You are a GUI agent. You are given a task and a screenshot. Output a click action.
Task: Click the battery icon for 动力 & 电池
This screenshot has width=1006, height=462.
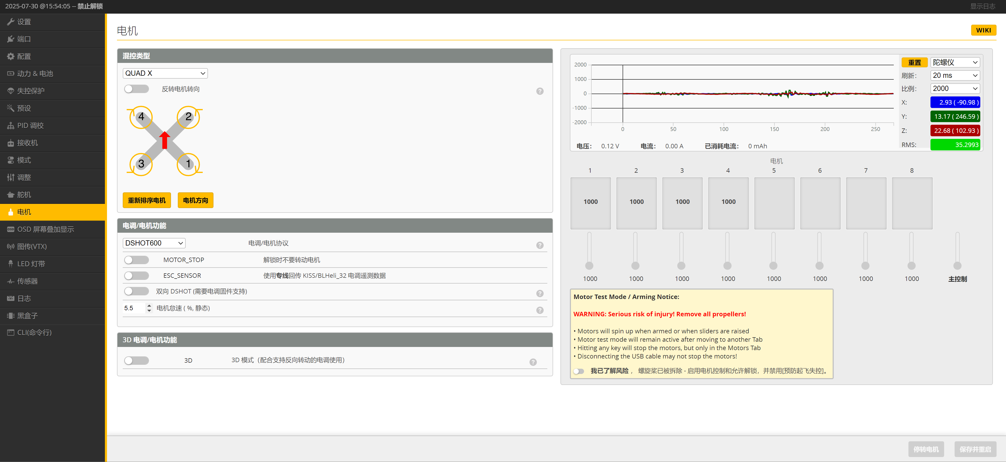point(10,74)
